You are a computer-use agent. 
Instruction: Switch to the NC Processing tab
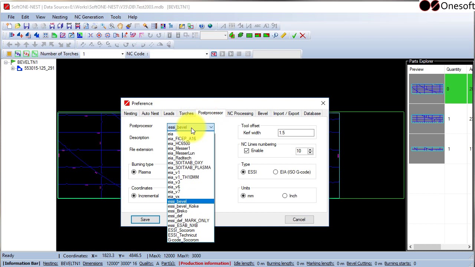pos(240,113)
